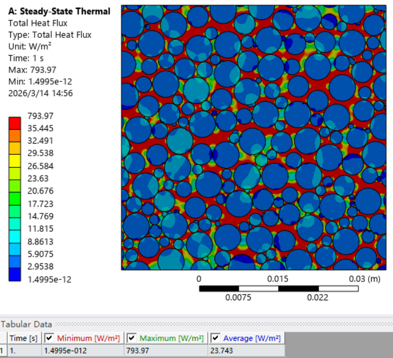This screenshot has width=393, height=358.
Task: Select the Average [W/m²] column header text
Action: click(x=252, y=338)
